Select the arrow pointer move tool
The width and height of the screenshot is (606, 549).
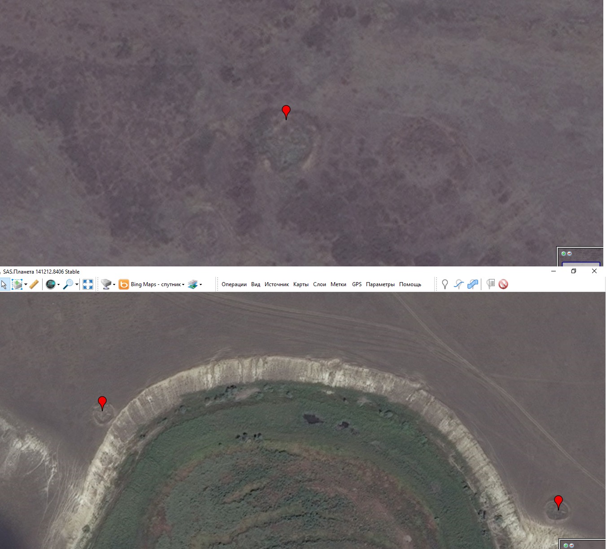(4, 284)
